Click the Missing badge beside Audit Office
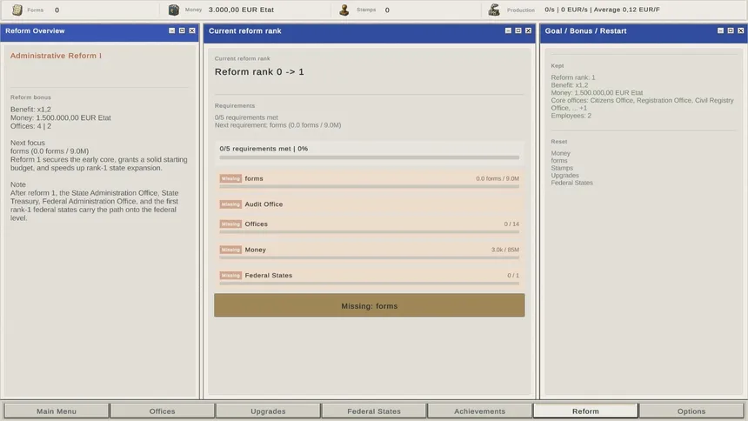Screen dimensions: 748x421 click(230, 204)
